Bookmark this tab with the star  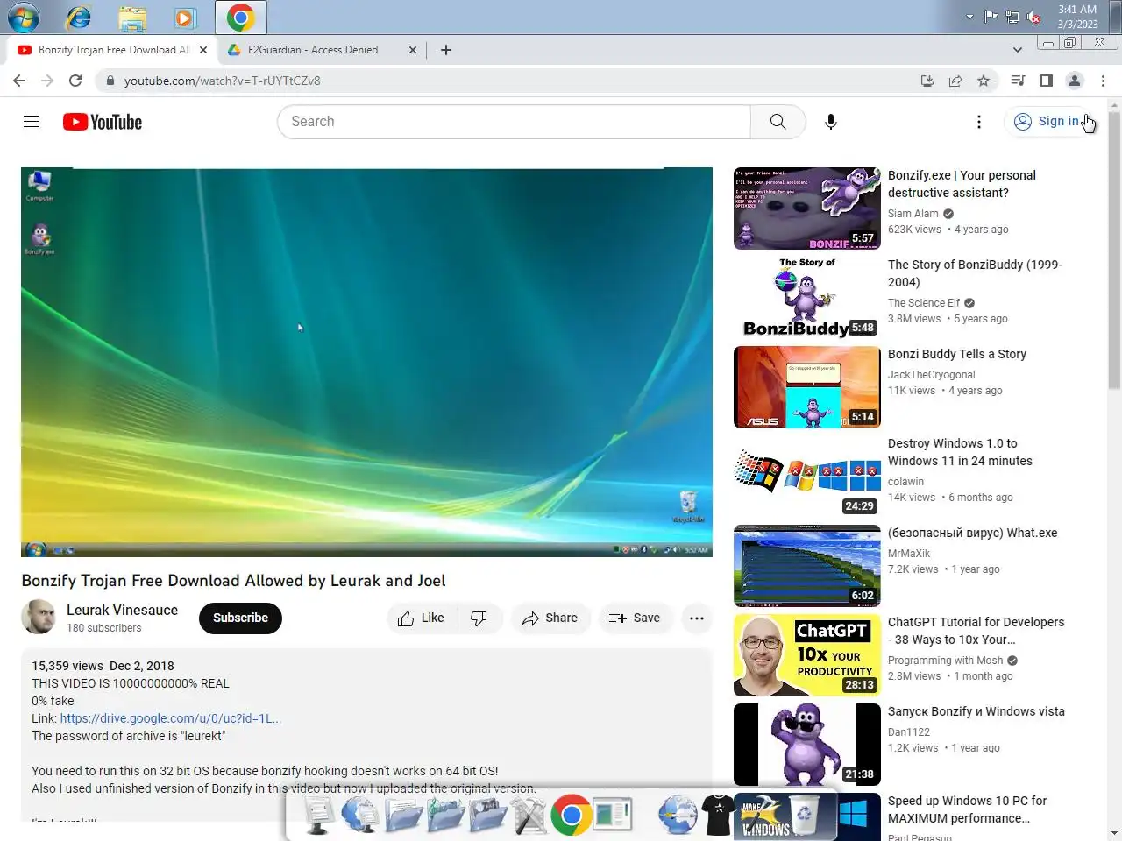pos(984,81)
